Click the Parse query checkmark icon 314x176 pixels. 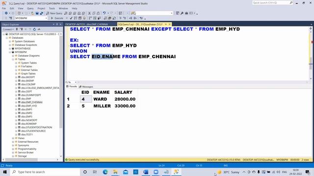pos(71,18)
